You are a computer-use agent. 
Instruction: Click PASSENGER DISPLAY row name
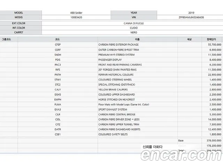110,60
